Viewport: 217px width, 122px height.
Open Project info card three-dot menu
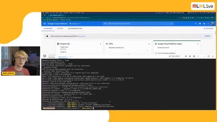coord(100,44)
